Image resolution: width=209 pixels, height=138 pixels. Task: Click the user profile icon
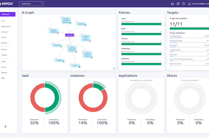pyautogui.click(x=189, y=4)
